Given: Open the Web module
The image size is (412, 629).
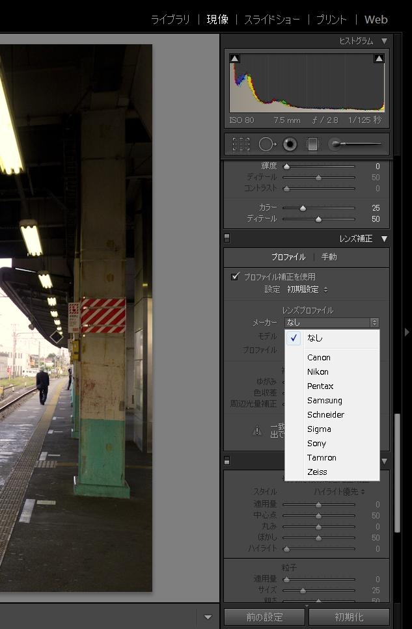Looking at the screenshot, I should pyautogui.click(x=376, y=20).
